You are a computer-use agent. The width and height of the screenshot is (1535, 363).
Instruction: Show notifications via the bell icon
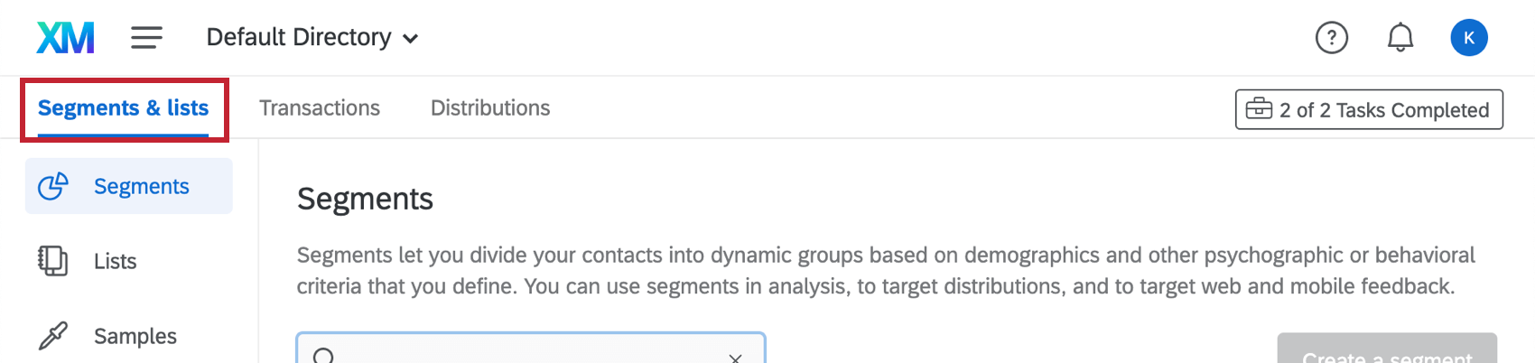click(1400, 38)
